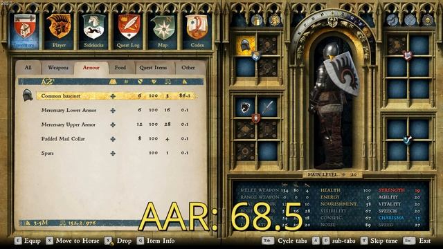Sort by quantity hash column icon
The width and height of the screenshot is (443, 249).
pyautogui.click(x=126, y=82)
